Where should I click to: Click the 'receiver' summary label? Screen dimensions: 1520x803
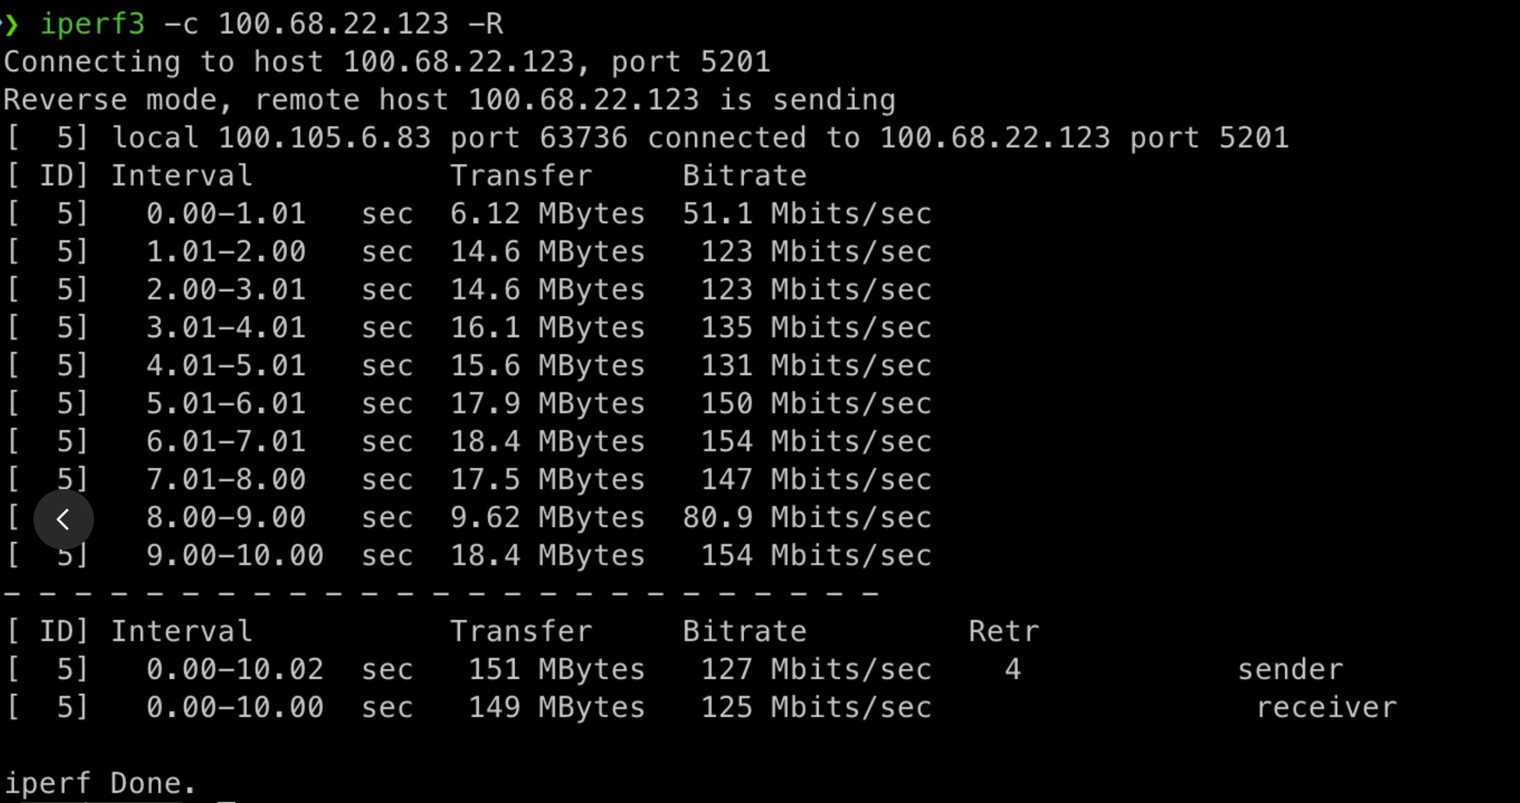pyautogui.click(x=1326, y=707)
